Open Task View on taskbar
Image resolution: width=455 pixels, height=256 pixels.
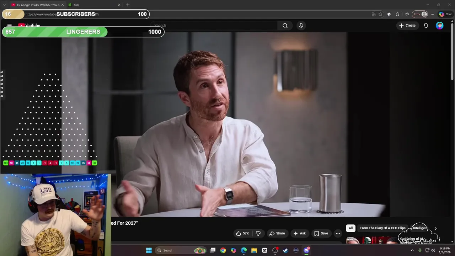pyautogui.click(x=213, y=250)
